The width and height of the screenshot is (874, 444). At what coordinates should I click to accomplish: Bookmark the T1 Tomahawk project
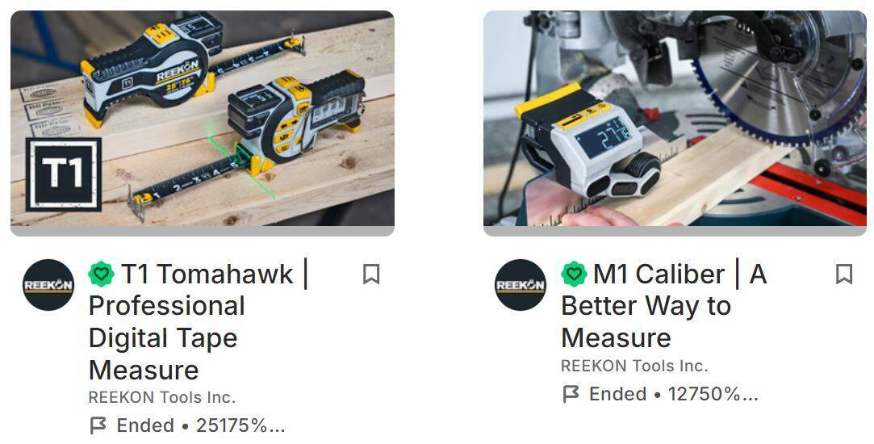(371, 274)
